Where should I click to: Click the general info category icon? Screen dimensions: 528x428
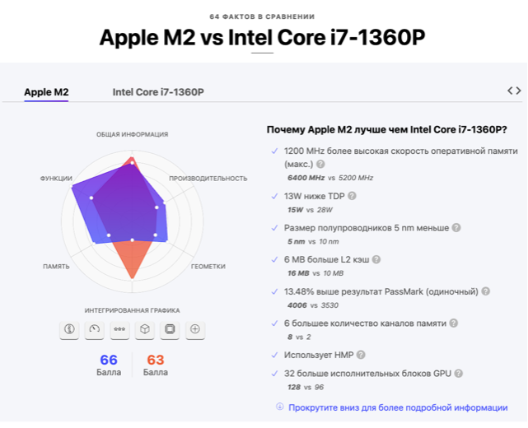(69, 329)
